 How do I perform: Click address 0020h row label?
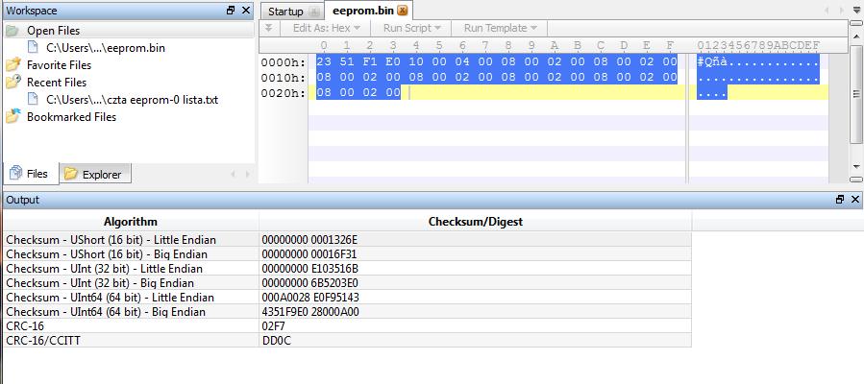tap(283, 93)
